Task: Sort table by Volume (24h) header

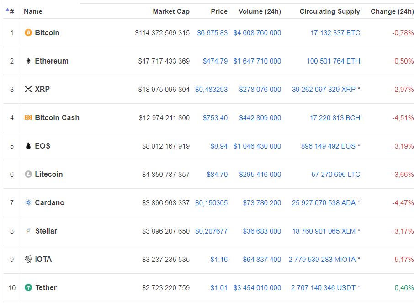Action: coord(260,11)
